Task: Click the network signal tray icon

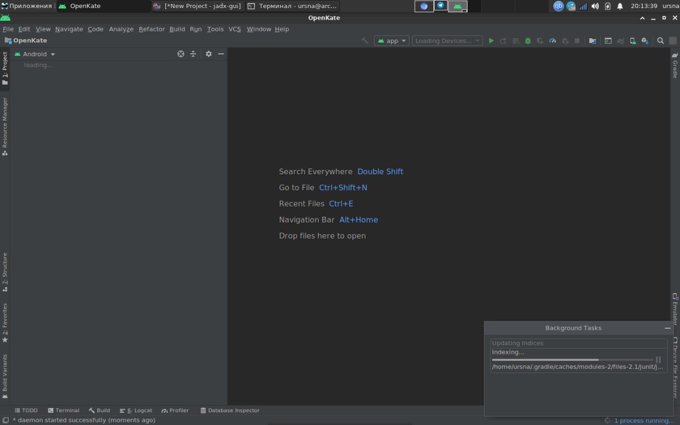Action: [x=583, y=6]
